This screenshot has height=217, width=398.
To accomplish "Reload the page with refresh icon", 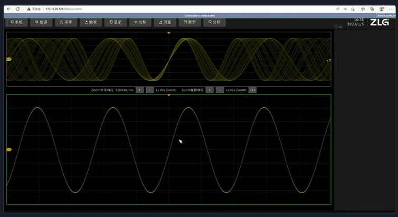I will pos(18,9).
